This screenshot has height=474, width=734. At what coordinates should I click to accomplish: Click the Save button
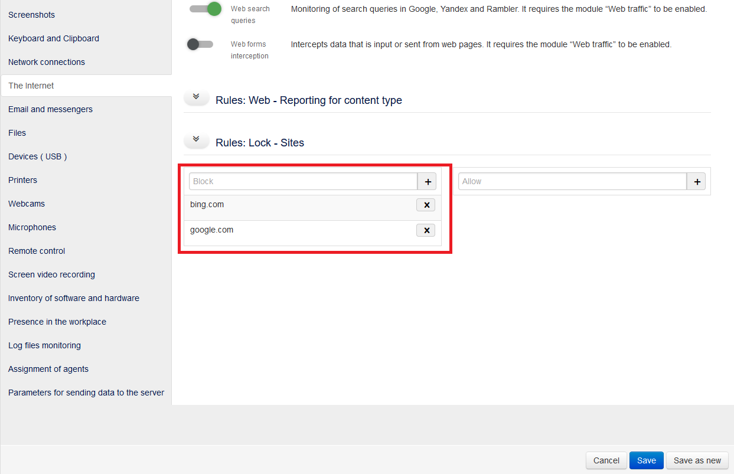point(646,460)
